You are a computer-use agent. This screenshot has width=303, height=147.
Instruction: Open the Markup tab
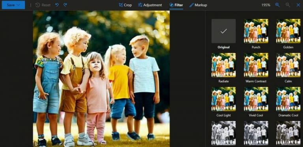coord(198,5)
